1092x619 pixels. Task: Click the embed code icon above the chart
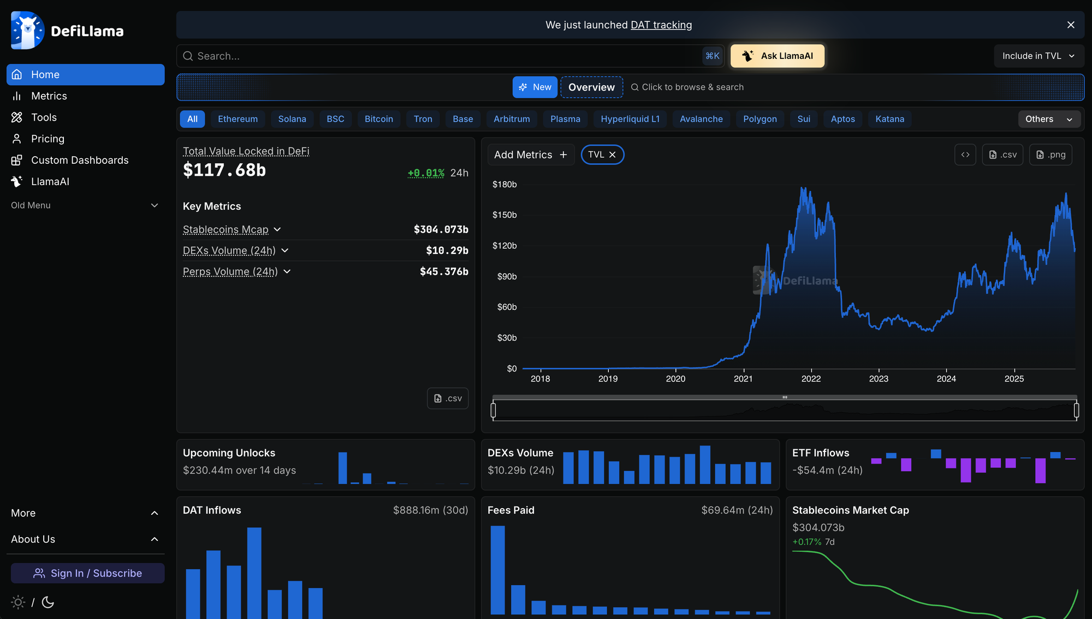(965, 154)
